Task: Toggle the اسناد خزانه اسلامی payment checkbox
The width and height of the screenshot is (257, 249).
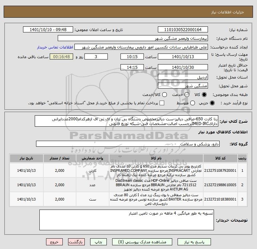Action: [x=162, y=103]
